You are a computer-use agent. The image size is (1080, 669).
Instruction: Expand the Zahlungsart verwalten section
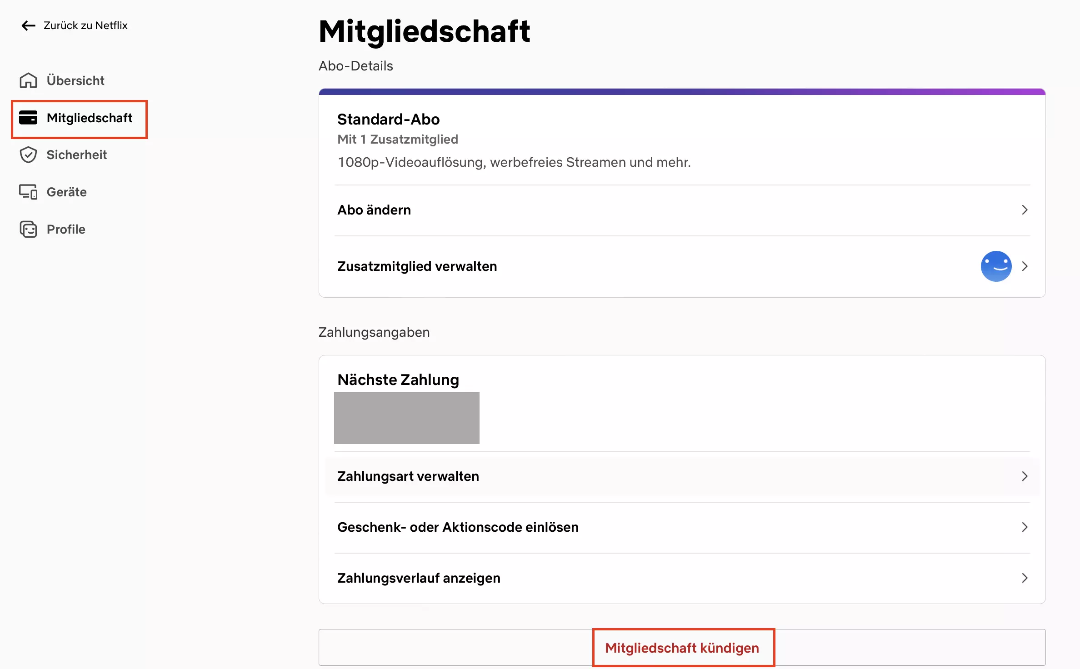[x=682, y=476]
